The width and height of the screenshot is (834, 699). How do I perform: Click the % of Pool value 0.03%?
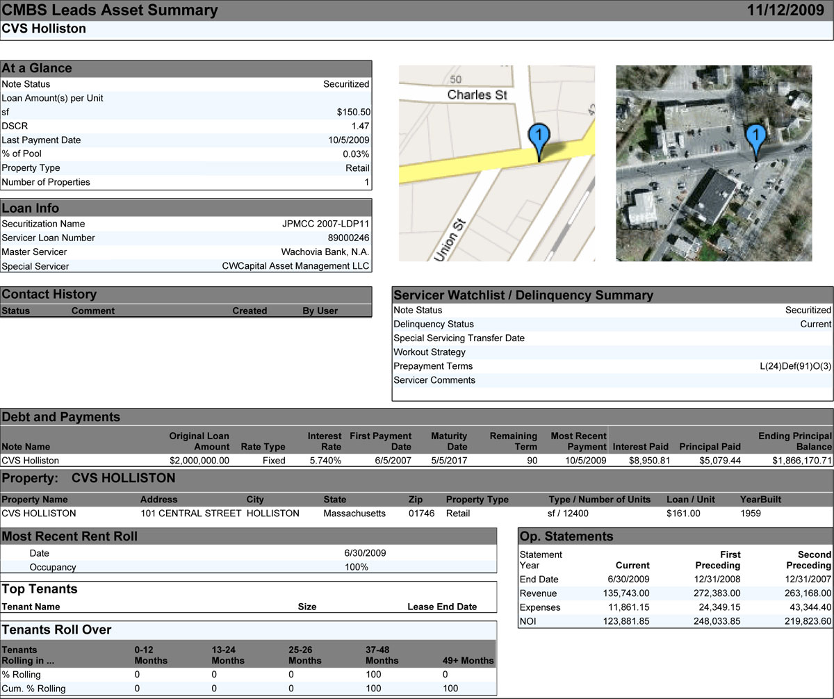coord(356,154)
